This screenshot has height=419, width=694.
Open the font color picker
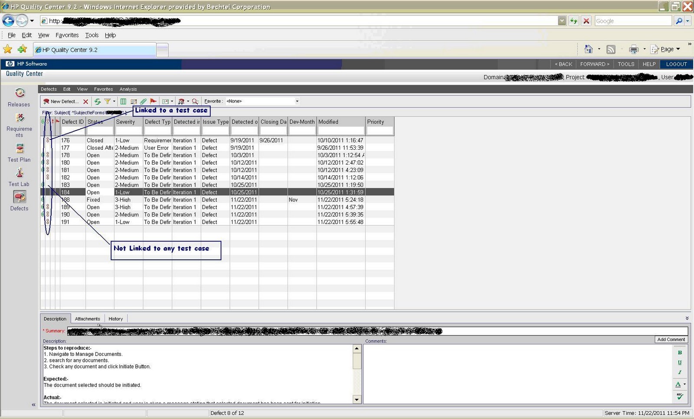point(678,384)
